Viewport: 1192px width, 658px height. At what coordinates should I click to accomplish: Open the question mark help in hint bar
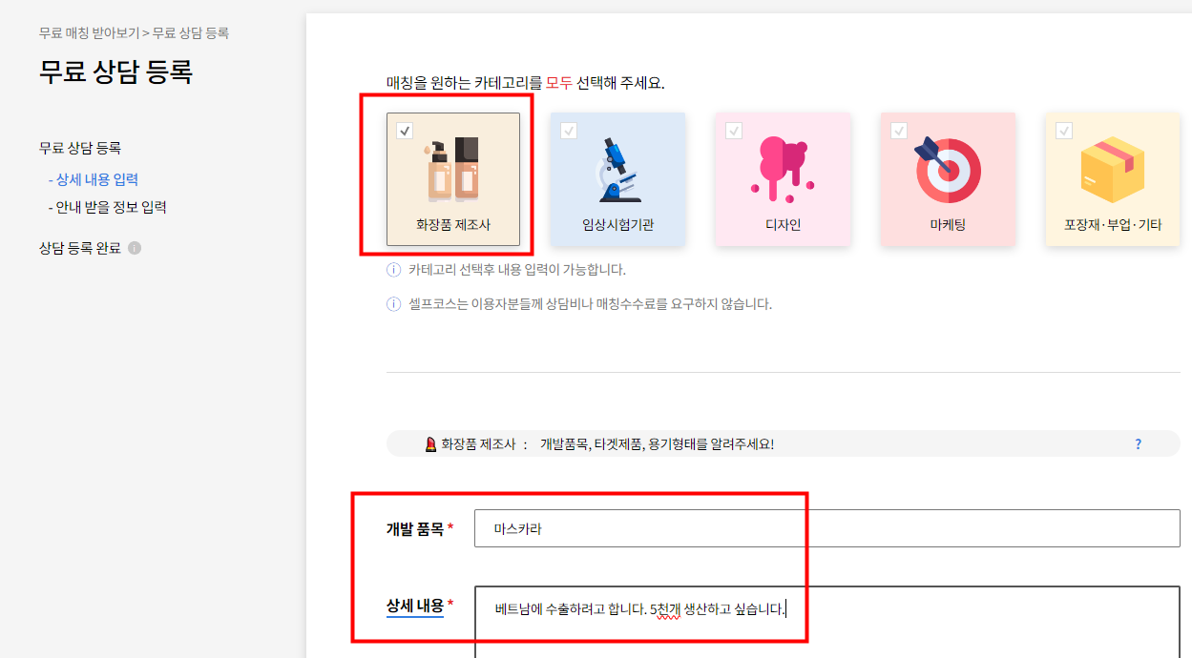click(x=1138, y=444)
